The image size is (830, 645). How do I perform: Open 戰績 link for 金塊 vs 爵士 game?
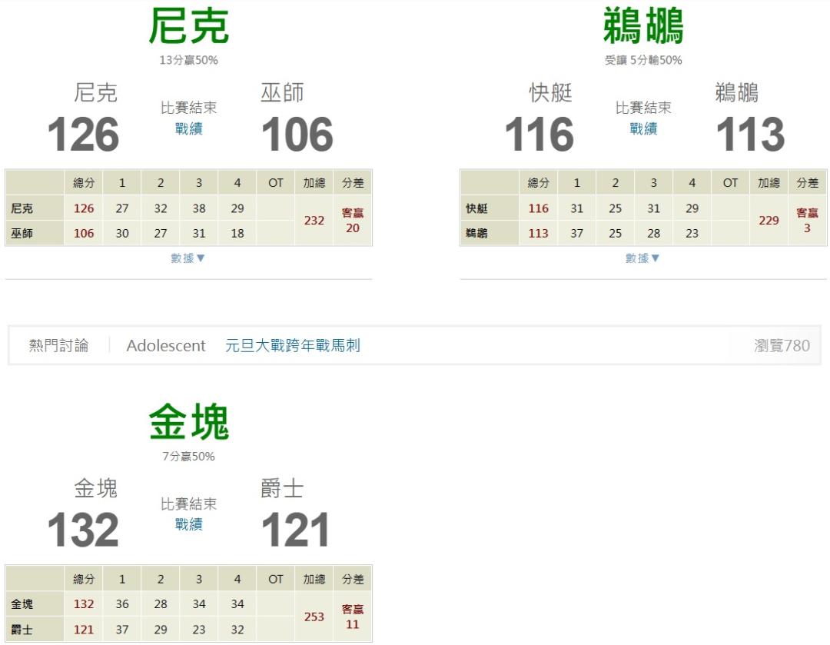tap(188, 524)
